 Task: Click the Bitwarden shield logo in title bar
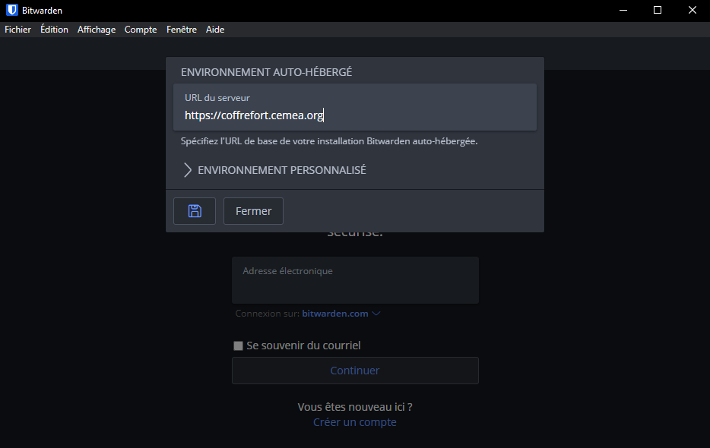click(11, 10)
